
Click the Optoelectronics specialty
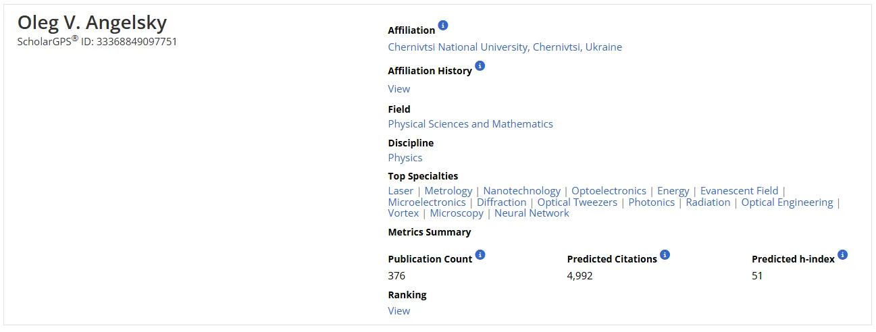coord(609,191)
